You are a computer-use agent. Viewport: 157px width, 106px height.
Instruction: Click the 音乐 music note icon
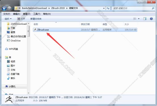[8, 78]
